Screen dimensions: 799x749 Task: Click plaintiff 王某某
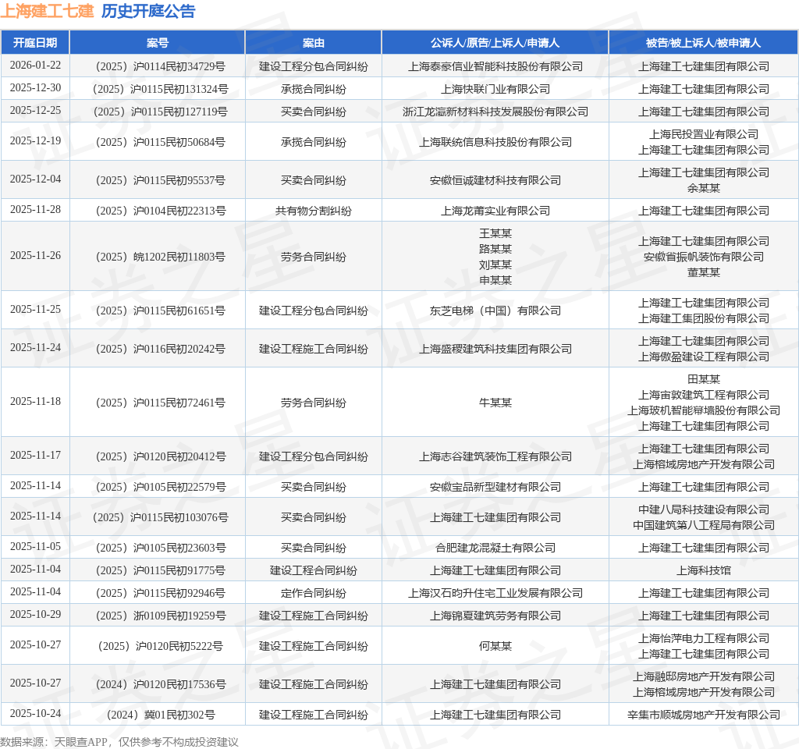495,233
